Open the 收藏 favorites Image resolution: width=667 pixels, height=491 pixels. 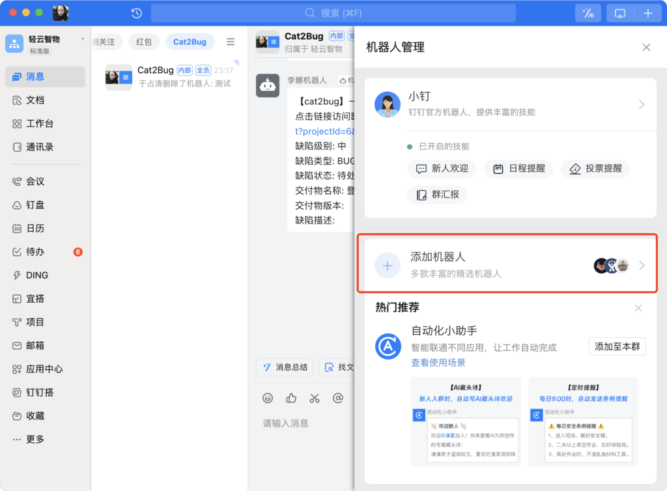point(45,415)
